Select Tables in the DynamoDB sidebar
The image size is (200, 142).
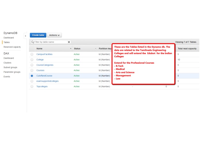pyautogui.click(x=7, y=42)
